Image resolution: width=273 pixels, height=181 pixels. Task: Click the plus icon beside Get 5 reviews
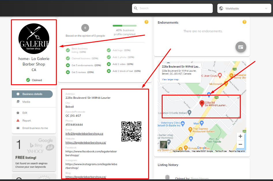[68, 72]
